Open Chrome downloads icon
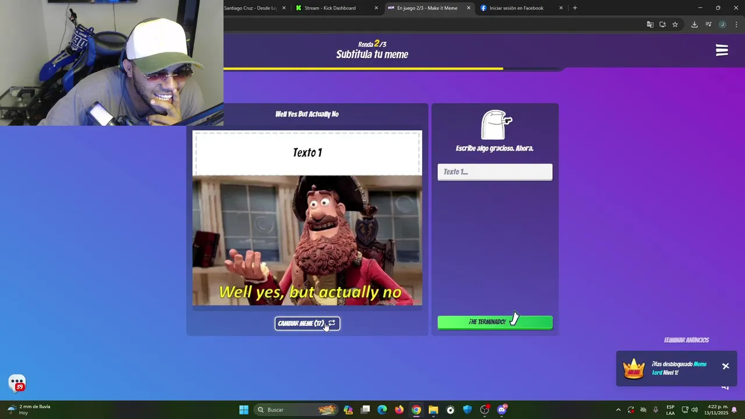 694,24
